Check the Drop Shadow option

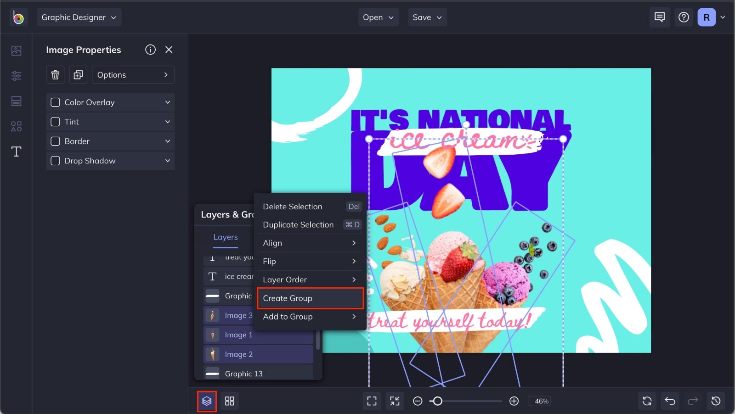[55, 161]
